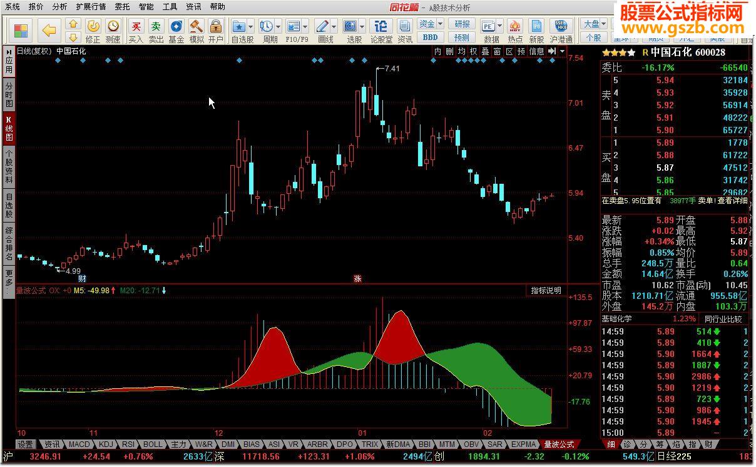The height and width of the screenshot is (467, 756).
Task: Switch to the MACD indicator tab
Action: point(79,444)
